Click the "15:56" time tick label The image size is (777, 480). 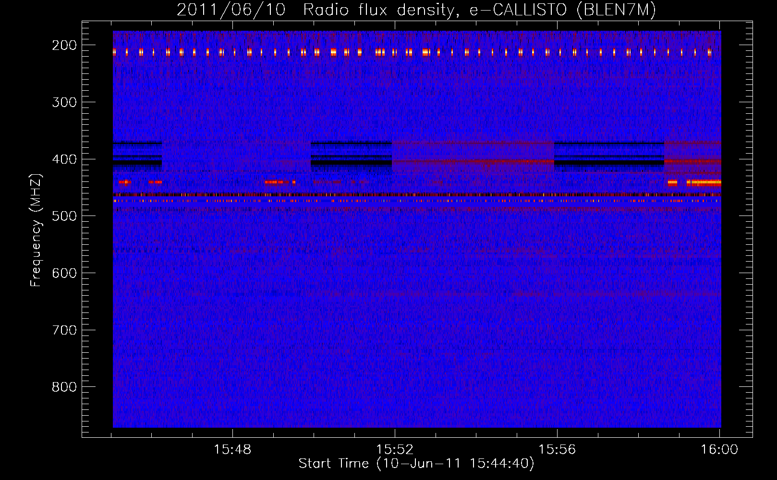coord(557,450)
